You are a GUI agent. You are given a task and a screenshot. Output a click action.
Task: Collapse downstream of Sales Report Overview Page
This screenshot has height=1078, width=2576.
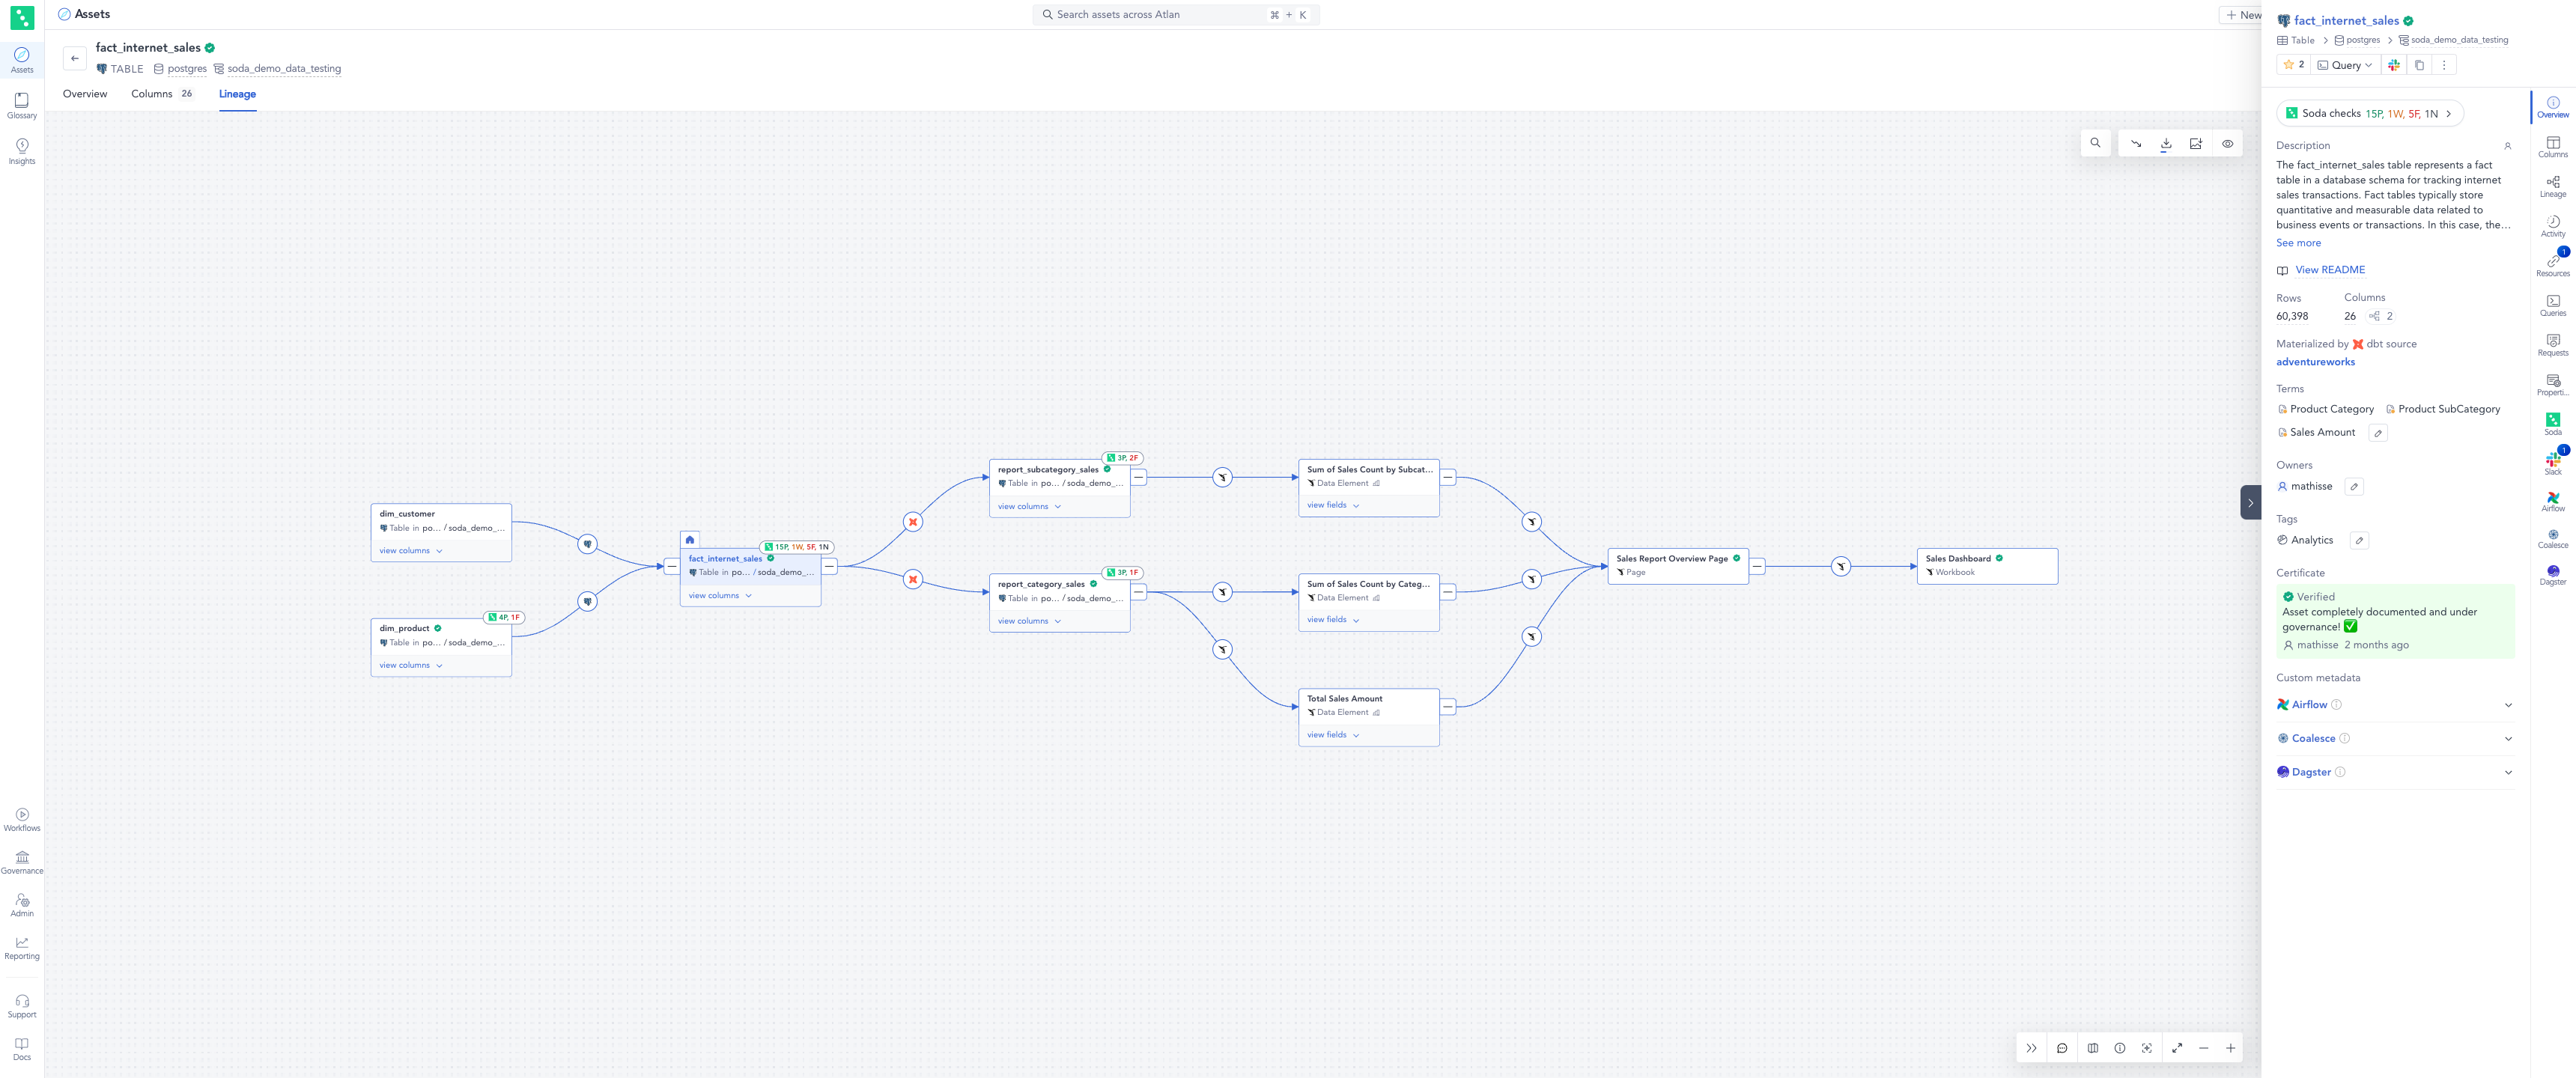click(1757, 566)
